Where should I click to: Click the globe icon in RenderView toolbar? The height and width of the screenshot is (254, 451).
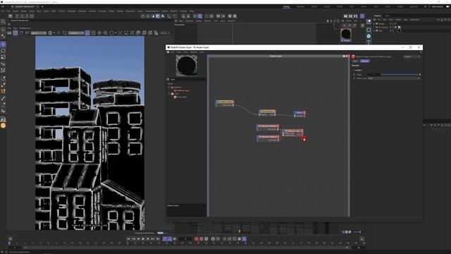coord(50,33)
